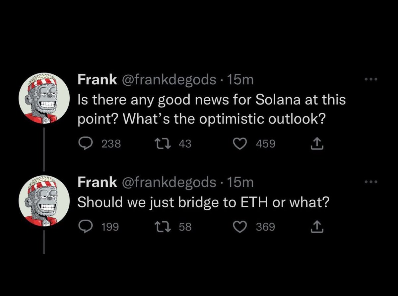Like the tweet with 369 likes
398x296 pixels.
coord(239,227)
